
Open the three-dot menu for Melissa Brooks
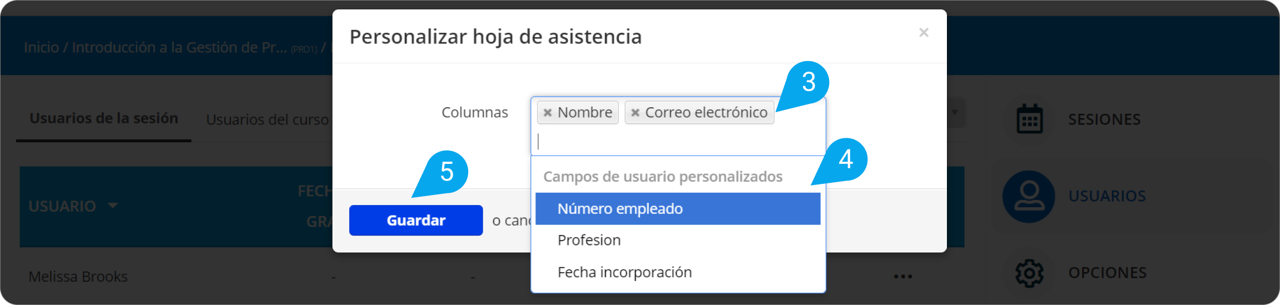[903, 276]
